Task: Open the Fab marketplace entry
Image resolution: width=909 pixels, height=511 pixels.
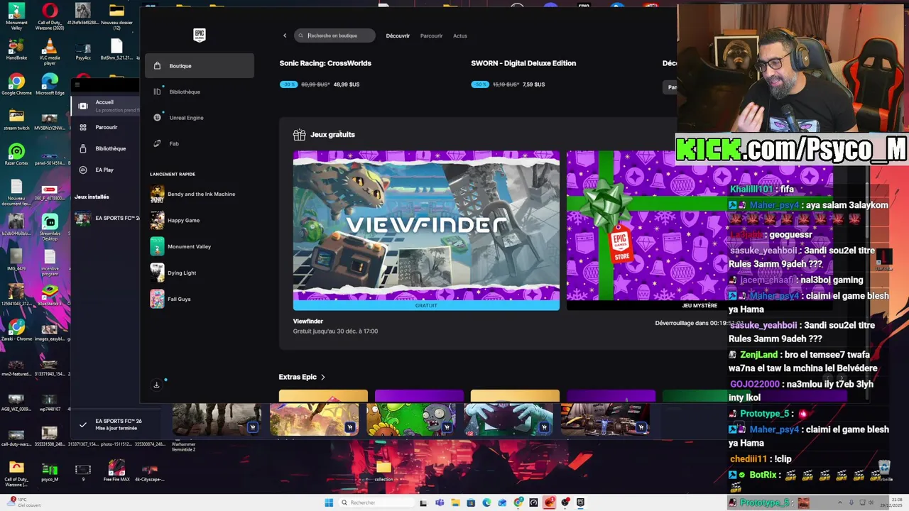Action: point(200,143)
